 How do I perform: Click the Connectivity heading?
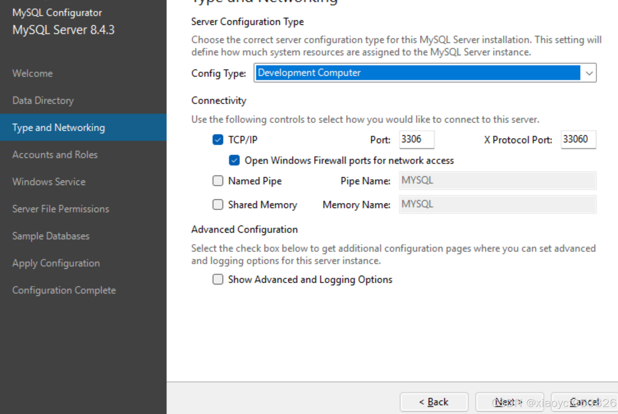point(219,100)
